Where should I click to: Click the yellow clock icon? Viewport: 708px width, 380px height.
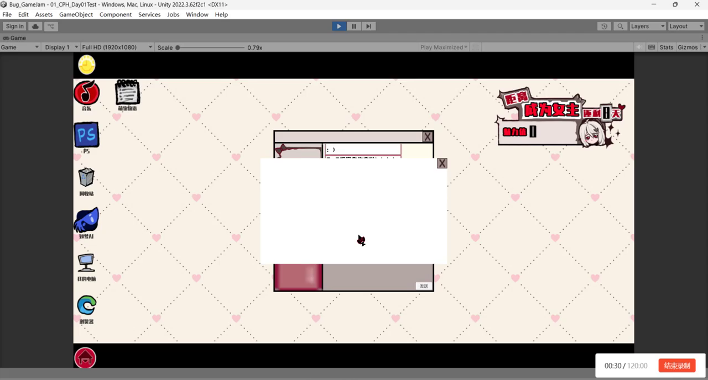point(87,65)
